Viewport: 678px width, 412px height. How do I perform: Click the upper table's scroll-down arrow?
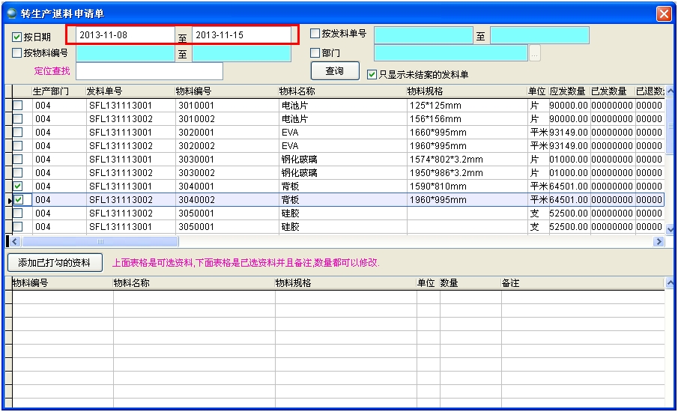point(671,228)
